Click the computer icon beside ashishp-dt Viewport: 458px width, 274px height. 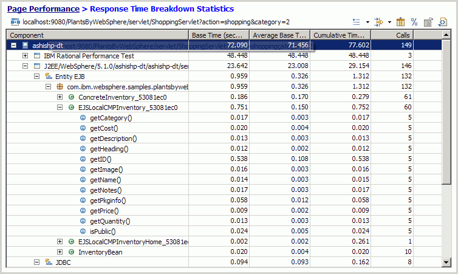[x=26, y=46]
